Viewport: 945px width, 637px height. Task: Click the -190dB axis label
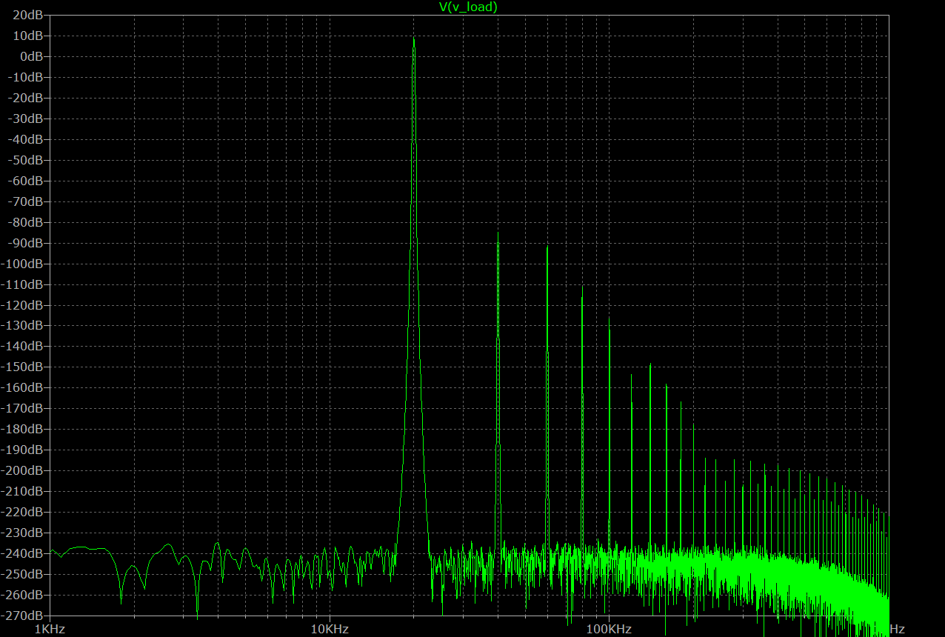[23, 450]
